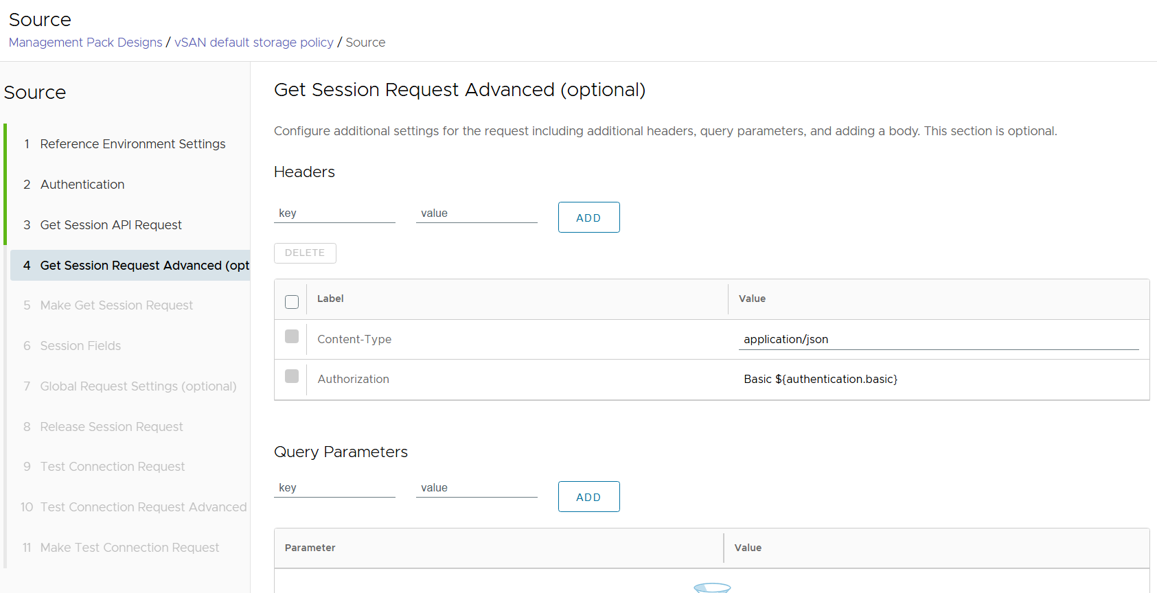Open Global Request Settings (optional) step
1157x593 pixels.
click(x=138, y=386)
